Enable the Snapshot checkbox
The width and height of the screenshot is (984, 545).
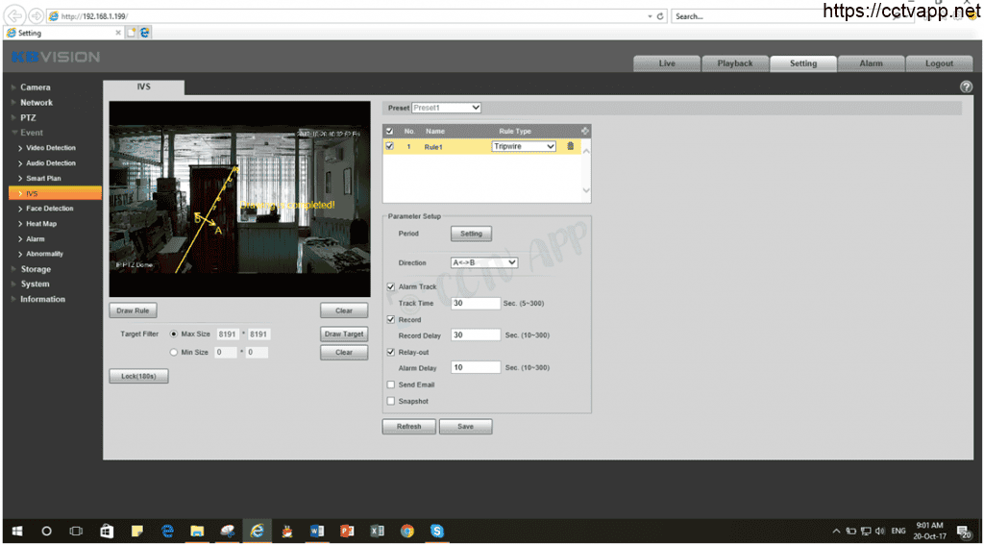[x=390, y=401]
